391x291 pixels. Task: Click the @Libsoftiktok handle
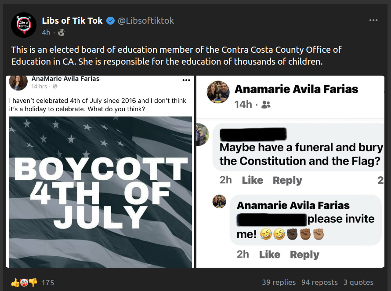click(x=146, y=21)
